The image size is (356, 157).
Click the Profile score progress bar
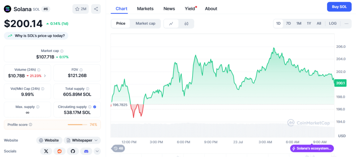78,125
